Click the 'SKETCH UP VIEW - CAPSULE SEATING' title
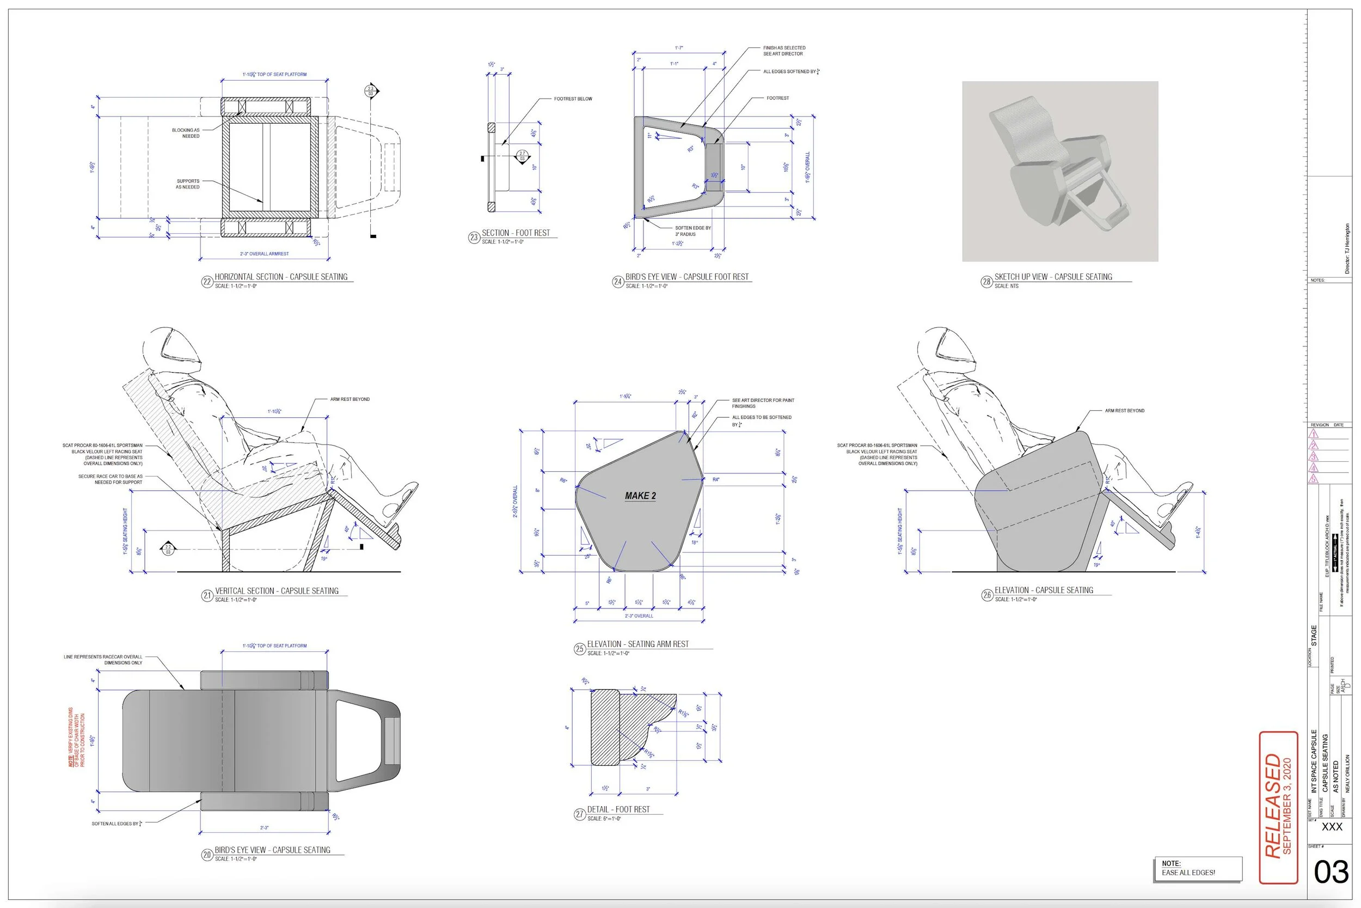The image size is (1361, 908). [1053, 277]
